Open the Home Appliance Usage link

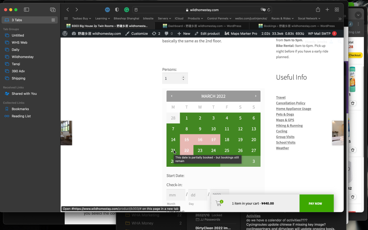click(293, 109)
